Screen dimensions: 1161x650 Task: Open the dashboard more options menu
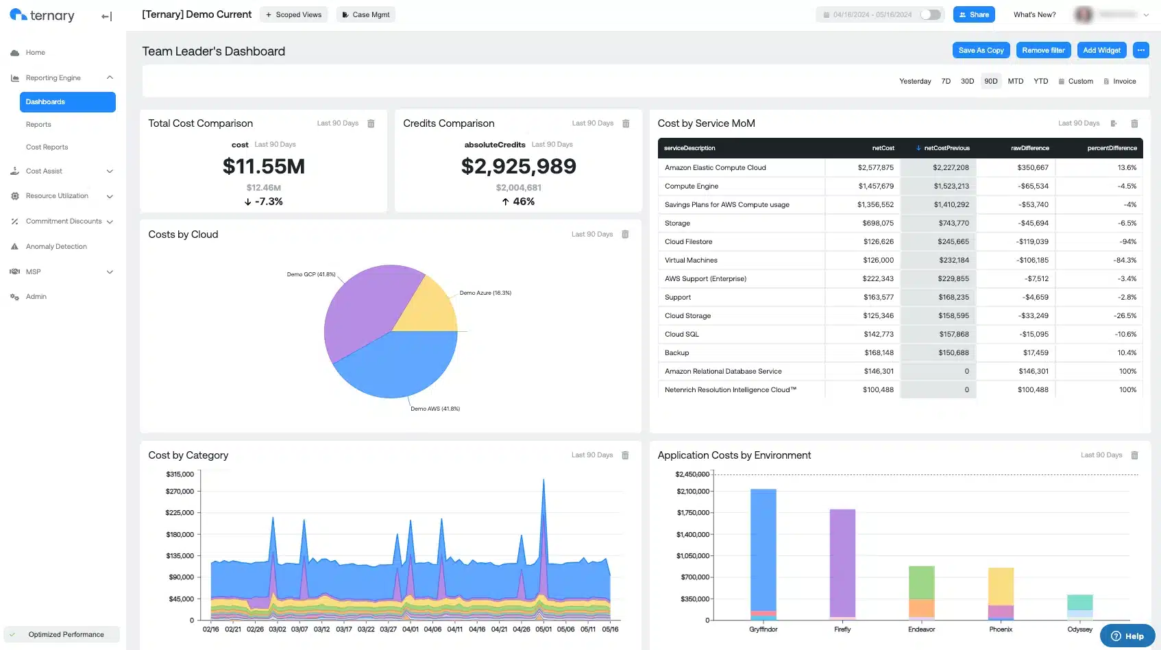[x=1141, y=50]
